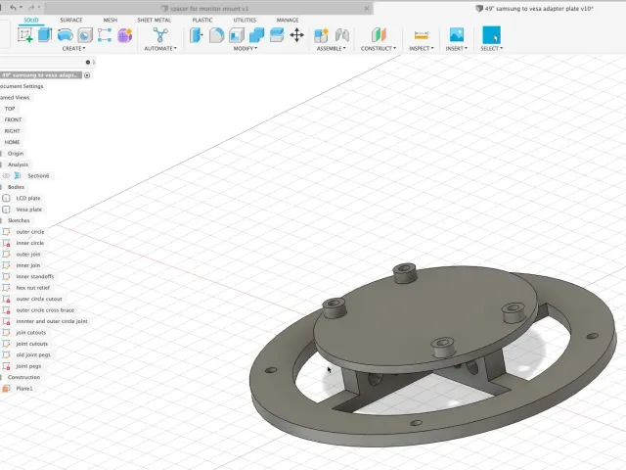Switch to the UTILITIES tab
This screenshot has height=470, width=626.
pyautogui.click(x=245, y=20)
